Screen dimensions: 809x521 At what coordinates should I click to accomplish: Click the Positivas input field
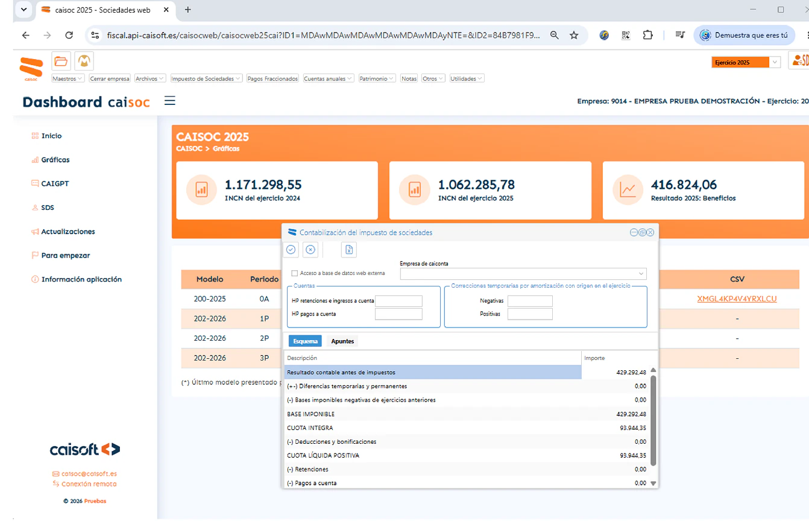point(530,314)
